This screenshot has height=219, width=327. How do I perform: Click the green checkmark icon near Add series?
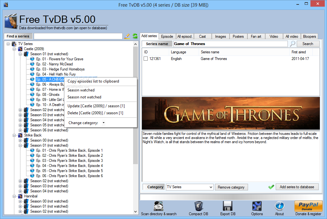(x=271, y=187)
